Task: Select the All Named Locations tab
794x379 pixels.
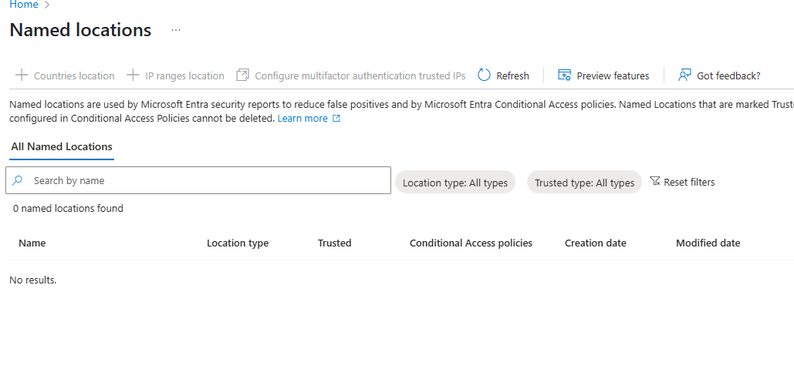Action: (x=62, y=146)
